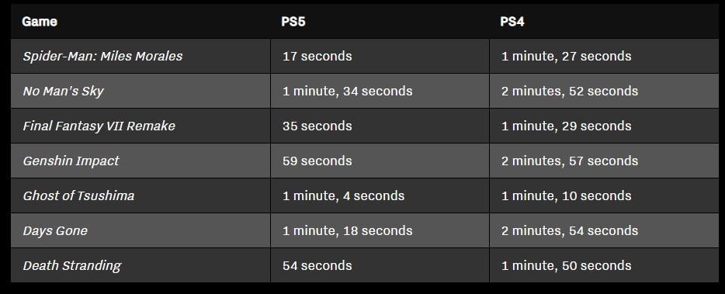Image resolution: width=725 pixels, height=294 pixels.
Task: Select the Final Fantasy VII Remake cell
Action: pyautogui.click(x=140, y=126)
